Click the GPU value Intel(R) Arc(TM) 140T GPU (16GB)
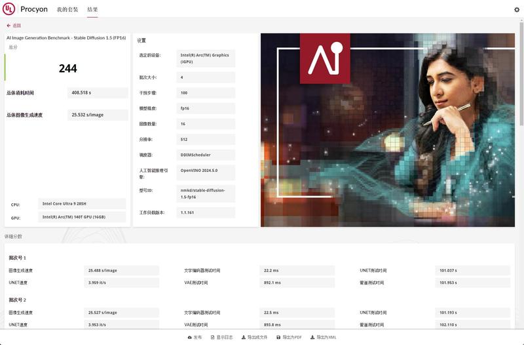This screenshot has width=524, height=345. point(82,217)
